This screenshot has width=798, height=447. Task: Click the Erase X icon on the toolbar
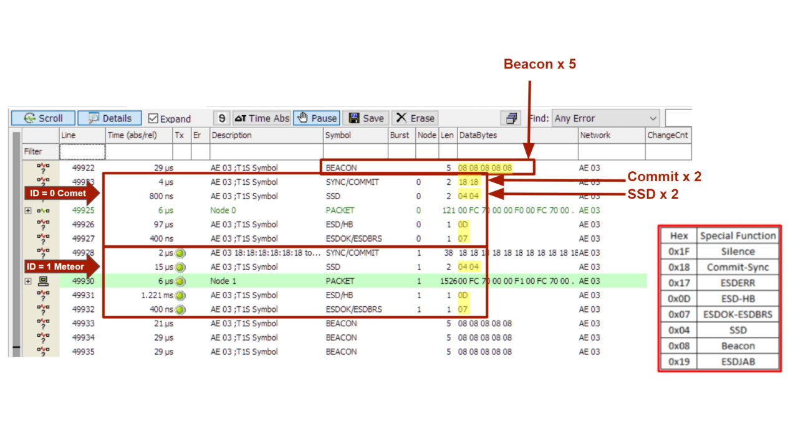403,118
